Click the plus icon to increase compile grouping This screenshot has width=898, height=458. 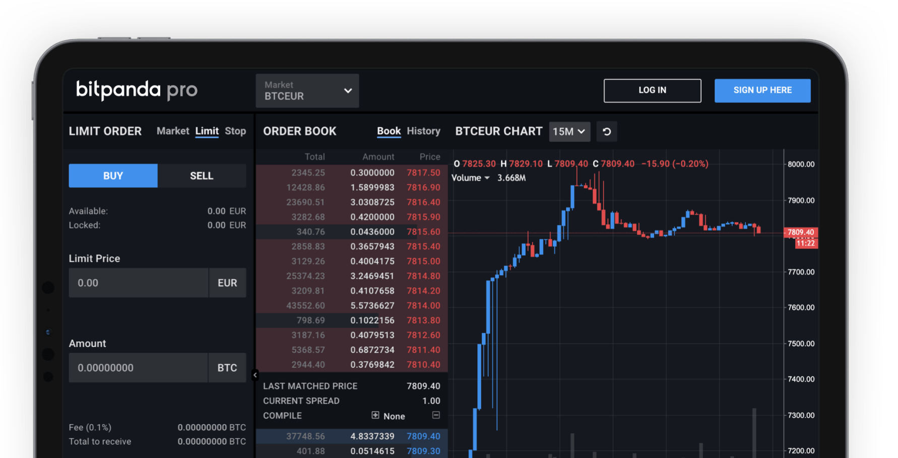point(375,415)
